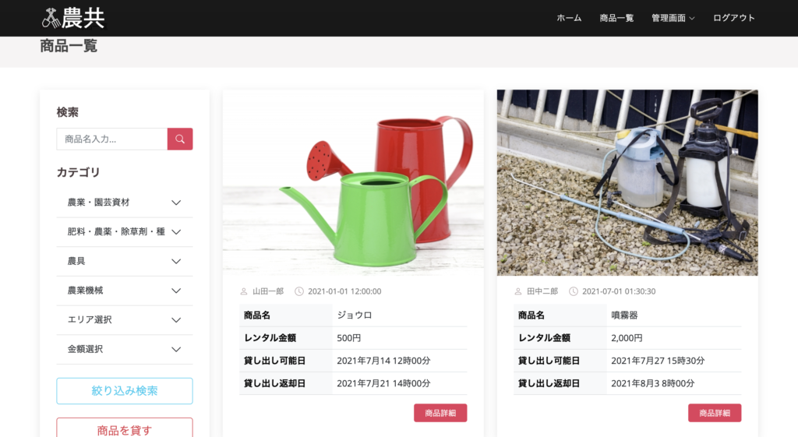Expand the 農具 category chevron
The height and width of the screenshot is (437, 798).
[176, 262]
